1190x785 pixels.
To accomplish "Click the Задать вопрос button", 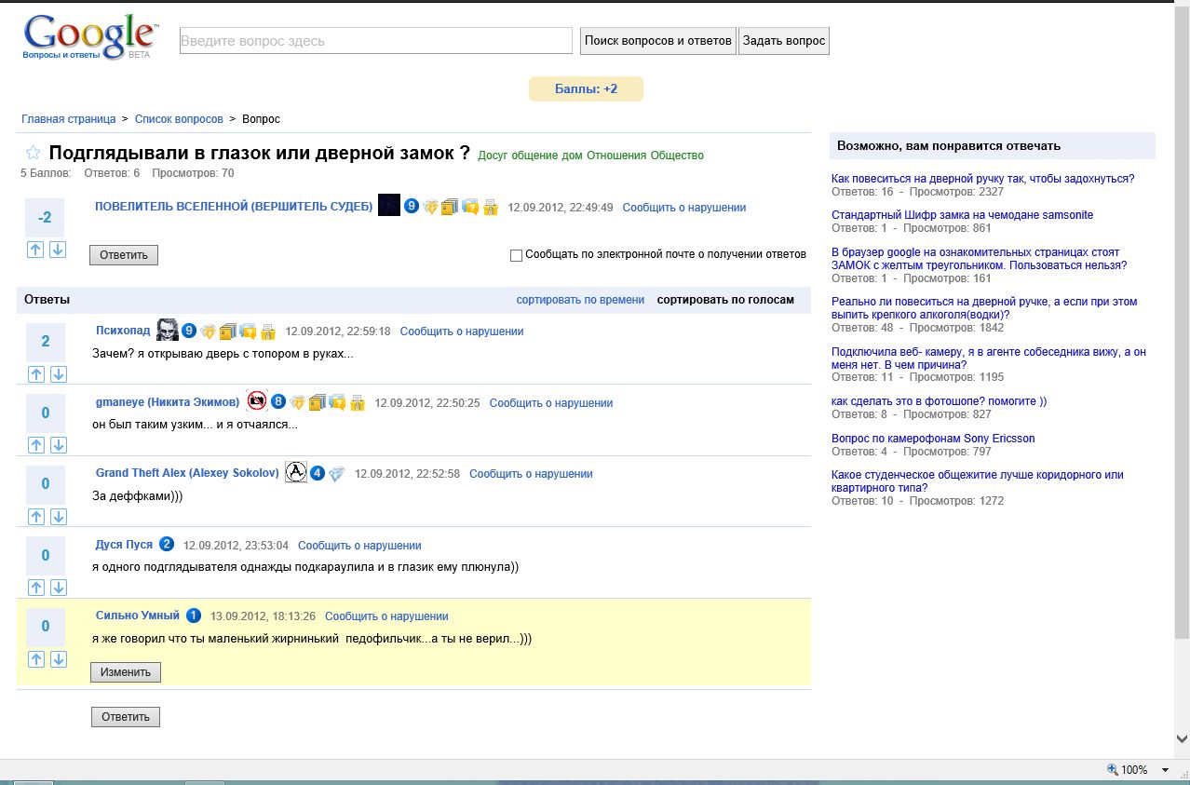I will tap(784, 41).
